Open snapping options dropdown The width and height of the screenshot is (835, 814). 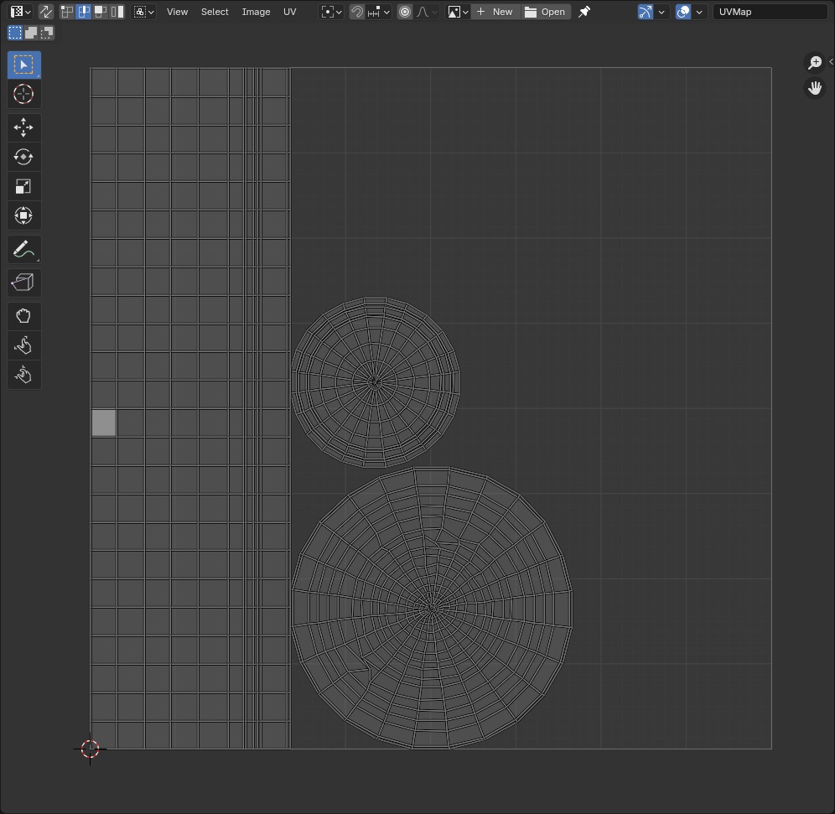point(379,12)
